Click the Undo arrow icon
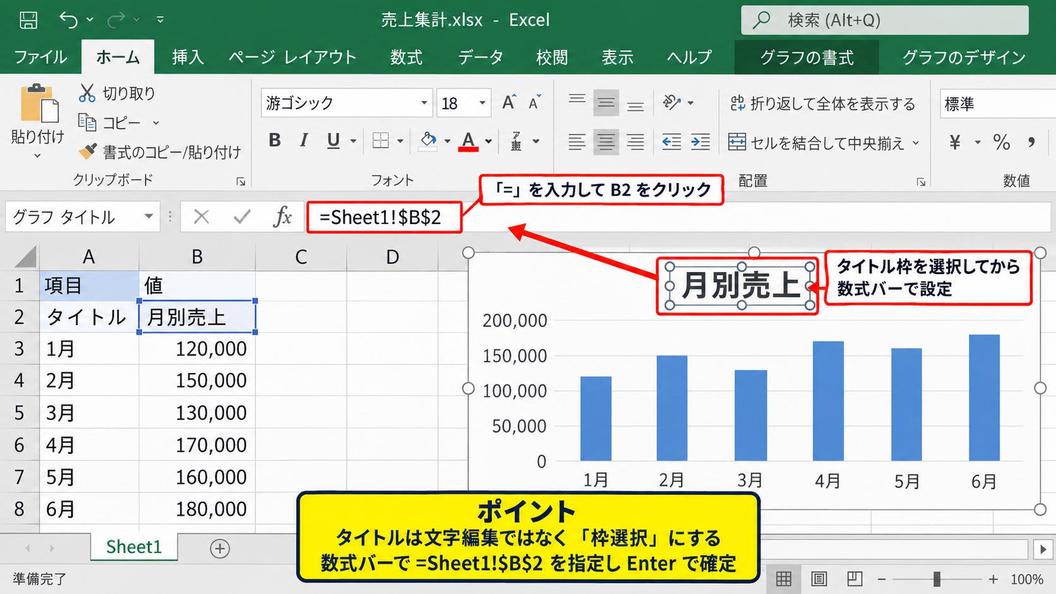The height and width of the screenshot is (594, 1056). coord(69,20)
